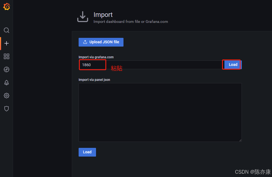Open the Server Admin shield icon
The width and height of the screenshot is (272, 177).
click(x=7, y=109)
